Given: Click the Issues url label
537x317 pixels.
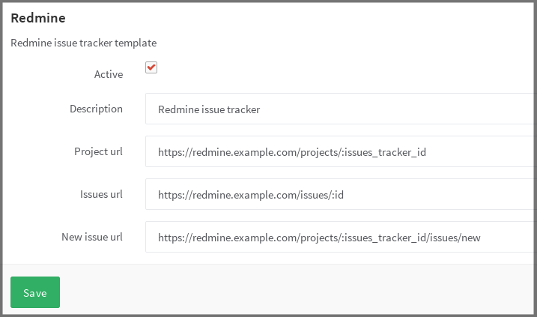Looking at the screenshot, I should pos(100,194).
